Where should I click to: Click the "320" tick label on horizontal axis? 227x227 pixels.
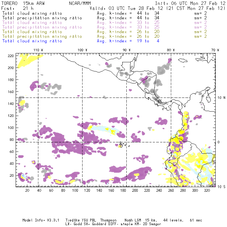click(x=207, y=190)
